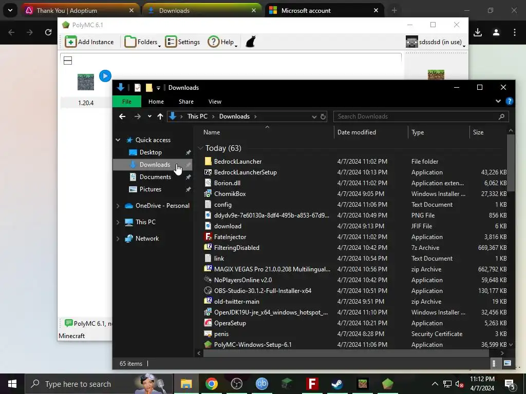Expand OneDrive - Personal in sidebar
The width and height of the screenshot is (526, 394).
(x=118, y=206)
